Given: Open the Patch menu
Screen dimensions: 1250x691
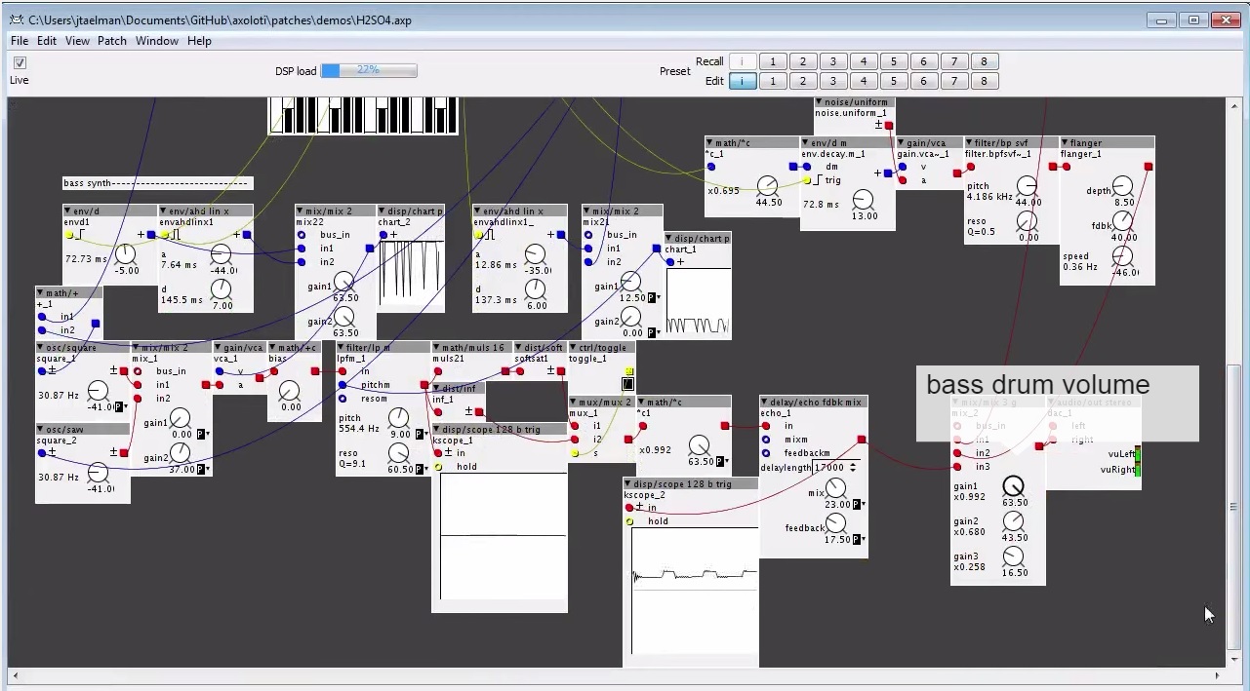Looking at the screenshot, I should click(112, 41).
